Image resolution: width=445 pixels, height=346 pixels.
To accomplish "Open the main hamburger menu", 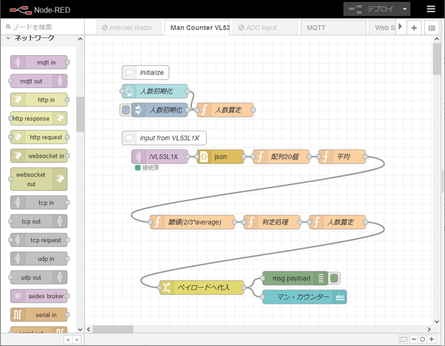I will 431,9.
